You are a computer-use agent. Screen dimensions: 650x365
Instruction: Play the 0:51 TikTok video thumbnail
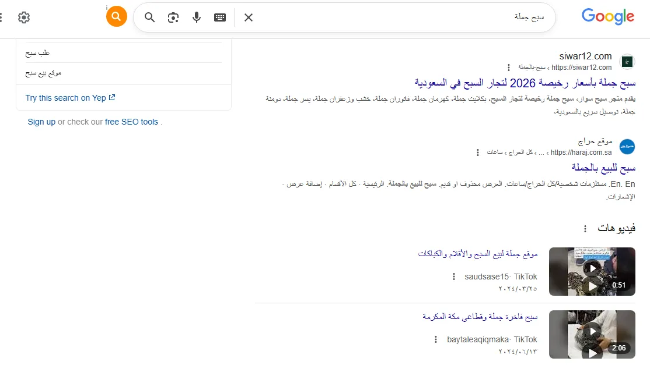(592, 271)
